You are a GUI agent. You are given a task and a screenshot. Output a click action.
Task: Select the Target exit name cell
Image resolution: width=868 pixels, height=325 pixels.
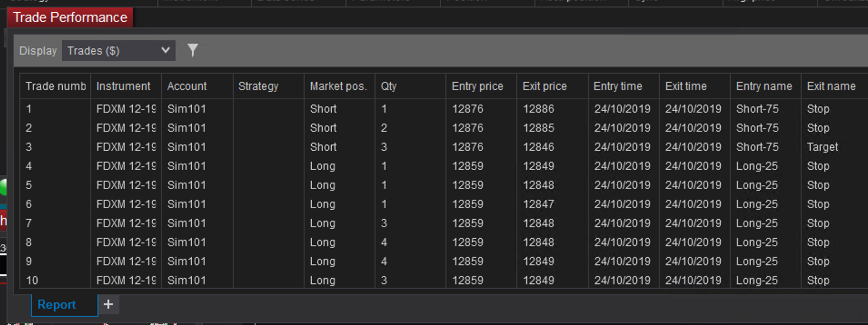tap(823, 147)
